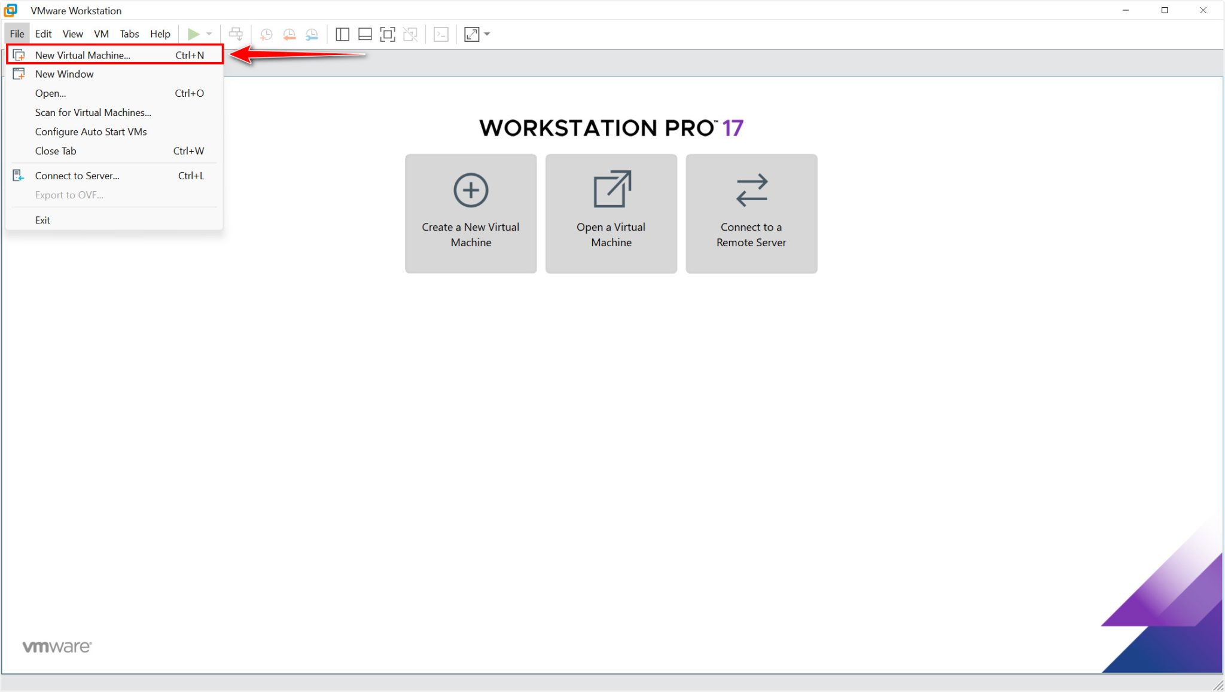Screen dimensions: 1225x692
Task: Open the VM menu
Action: coord(101,33)
